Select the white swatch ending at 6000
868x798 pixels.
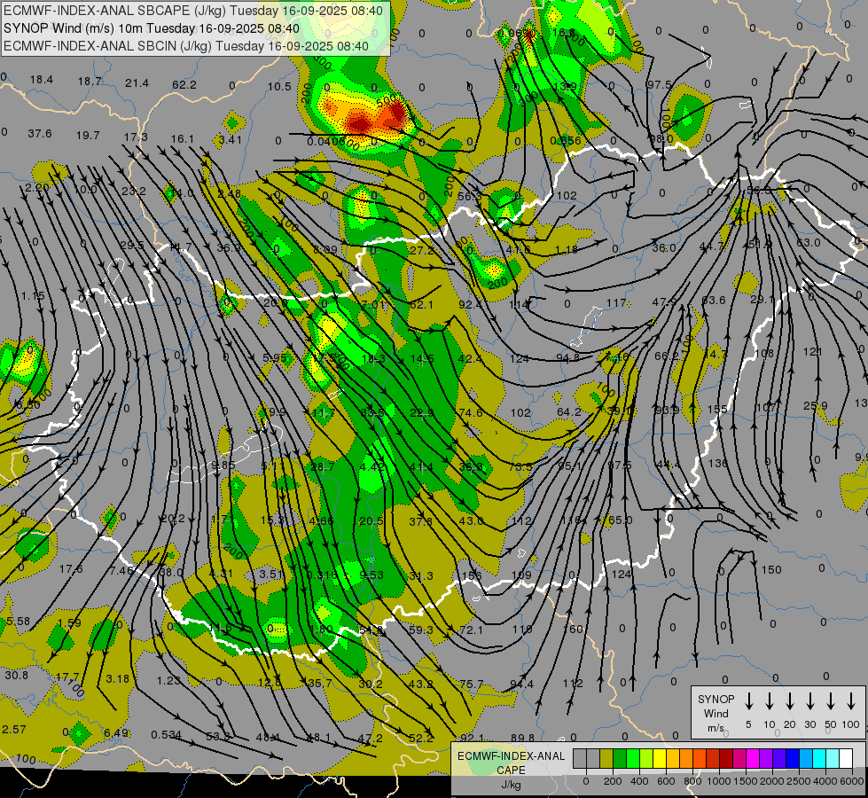pos(846,758)
